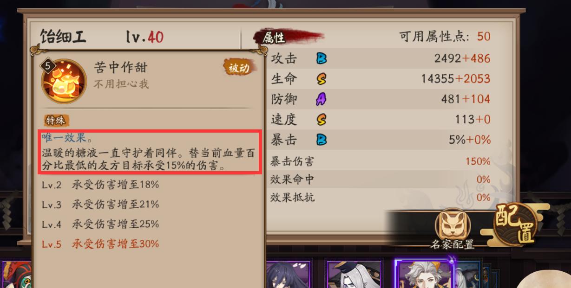Click the 效果命中 stat row

tap(380, 179)
